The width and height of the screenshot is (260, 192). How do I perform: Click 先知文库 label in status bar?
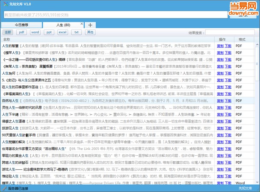tap(245, 188)
